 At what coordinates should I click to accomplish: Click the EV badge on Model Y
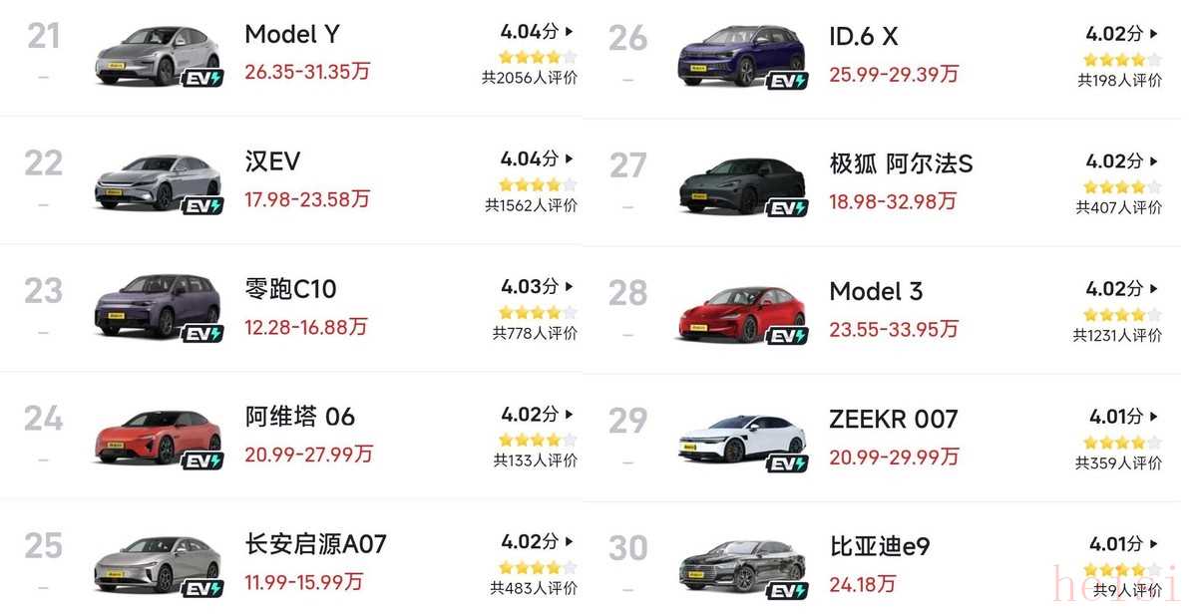pyautogui.click(x=202, y=78)
